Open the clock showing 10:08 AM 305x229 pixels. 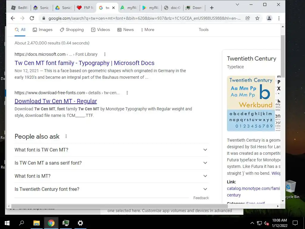coord(279,223)
